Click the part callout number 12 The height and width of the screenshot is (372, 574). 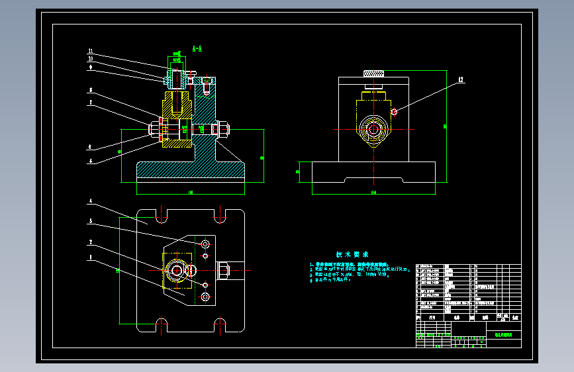(461, 79)
